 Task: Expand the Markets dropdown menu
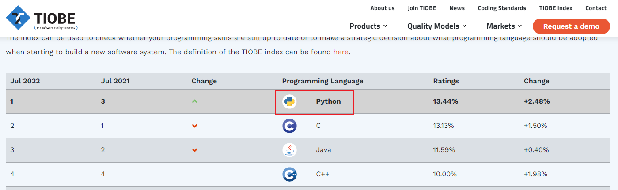(x=504, y=26)
